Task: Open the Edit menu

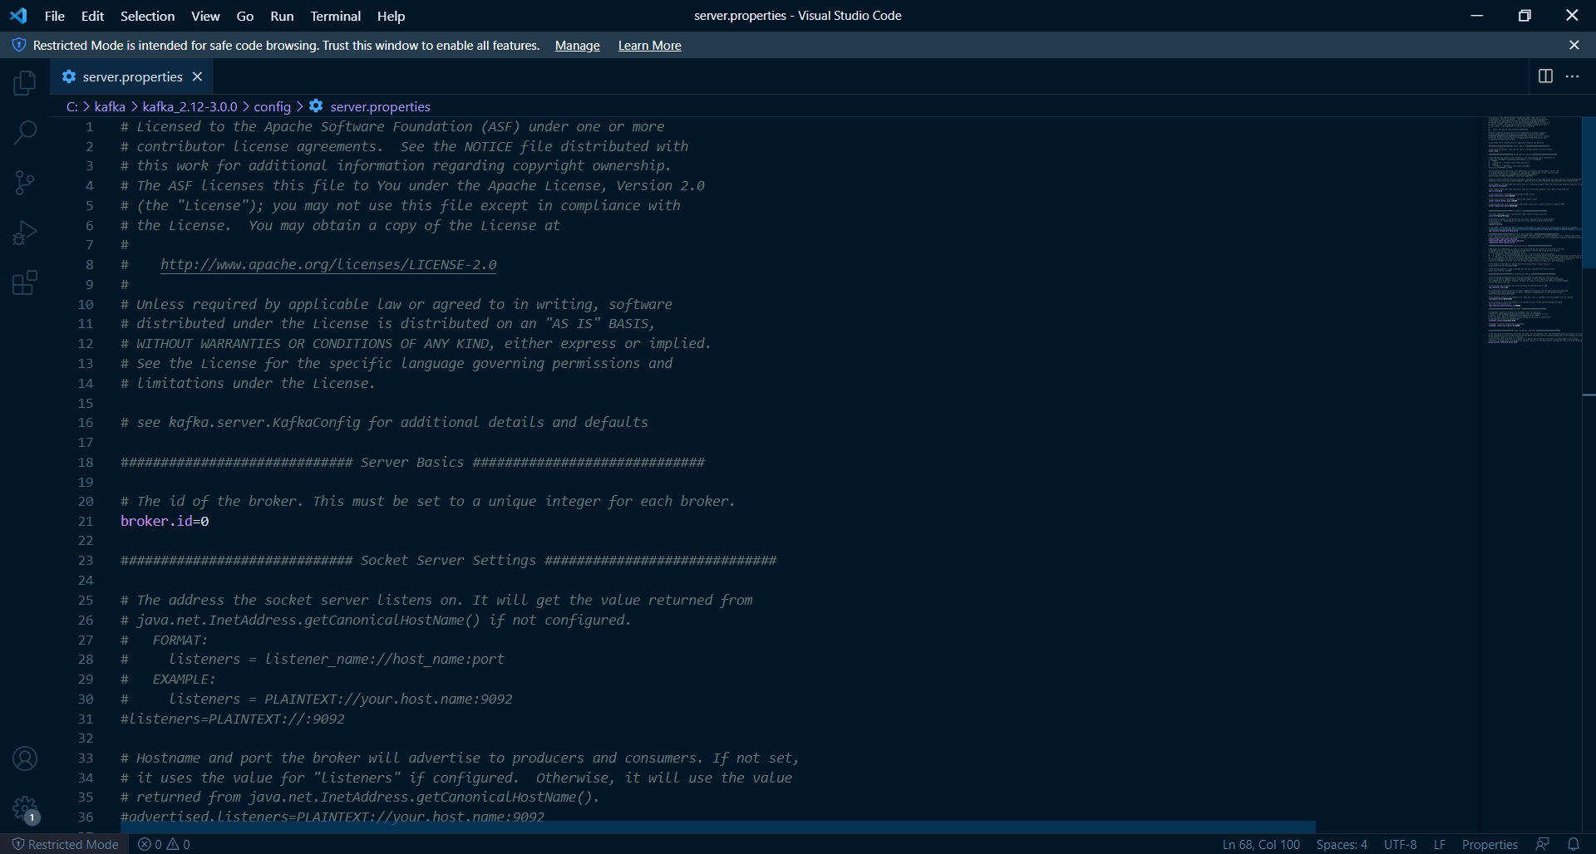Action: [x=93, y=16]
